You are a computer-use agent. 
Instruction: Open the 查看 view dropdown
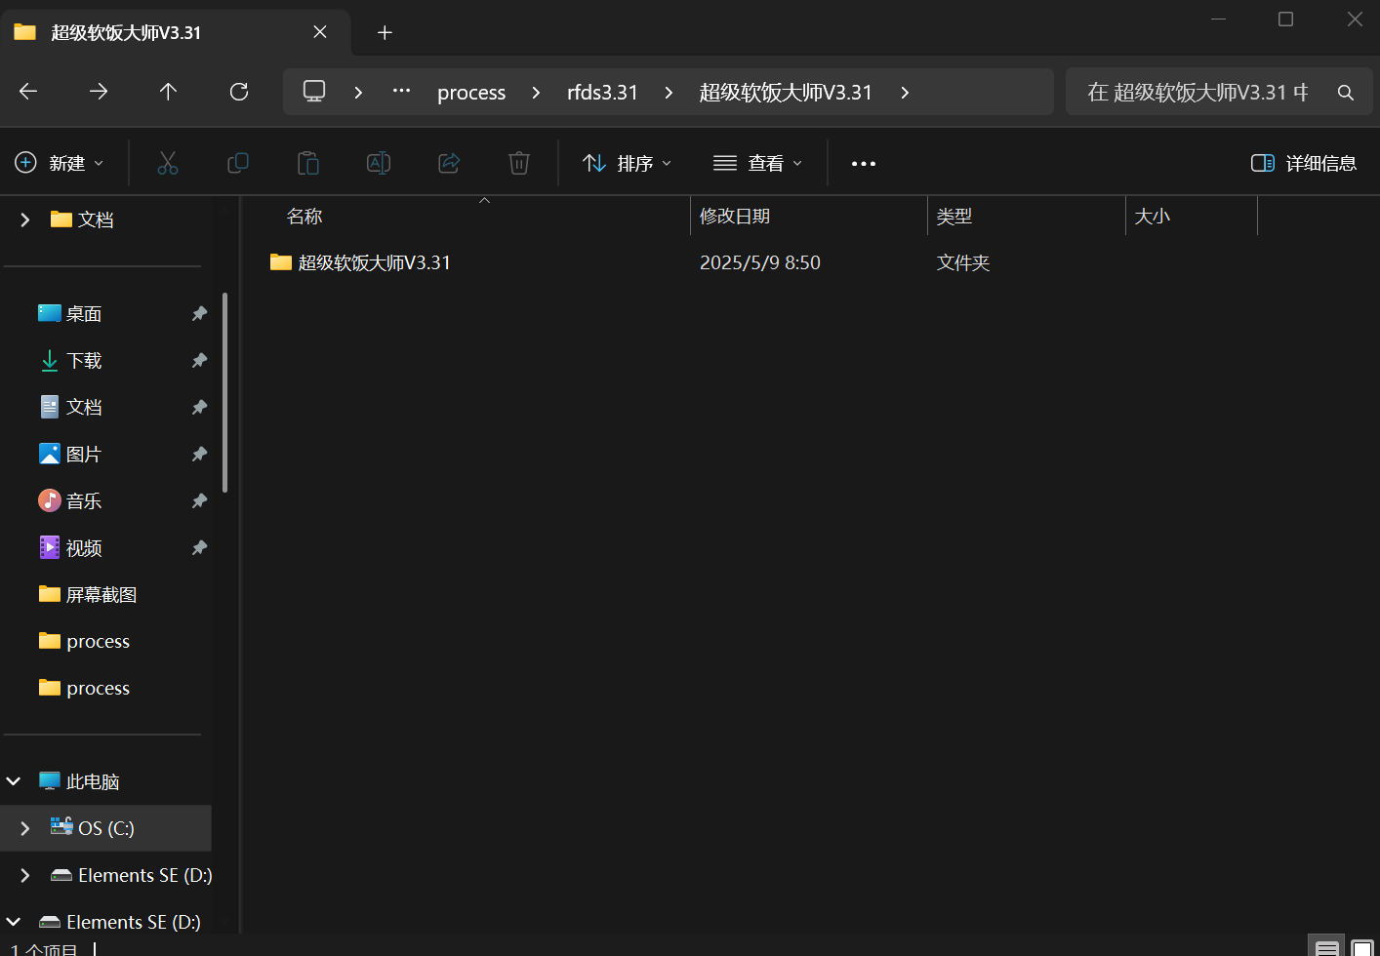(757, 163)
